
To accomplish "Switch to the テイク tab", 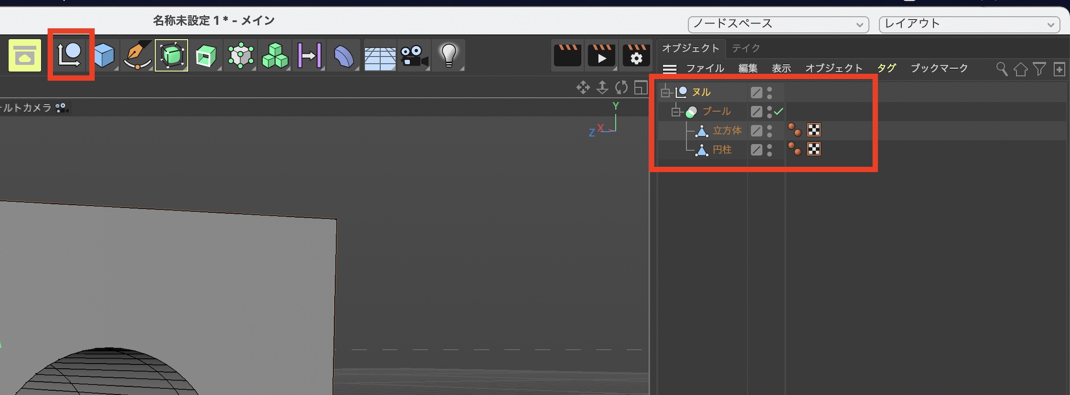I will coord(746,48).
